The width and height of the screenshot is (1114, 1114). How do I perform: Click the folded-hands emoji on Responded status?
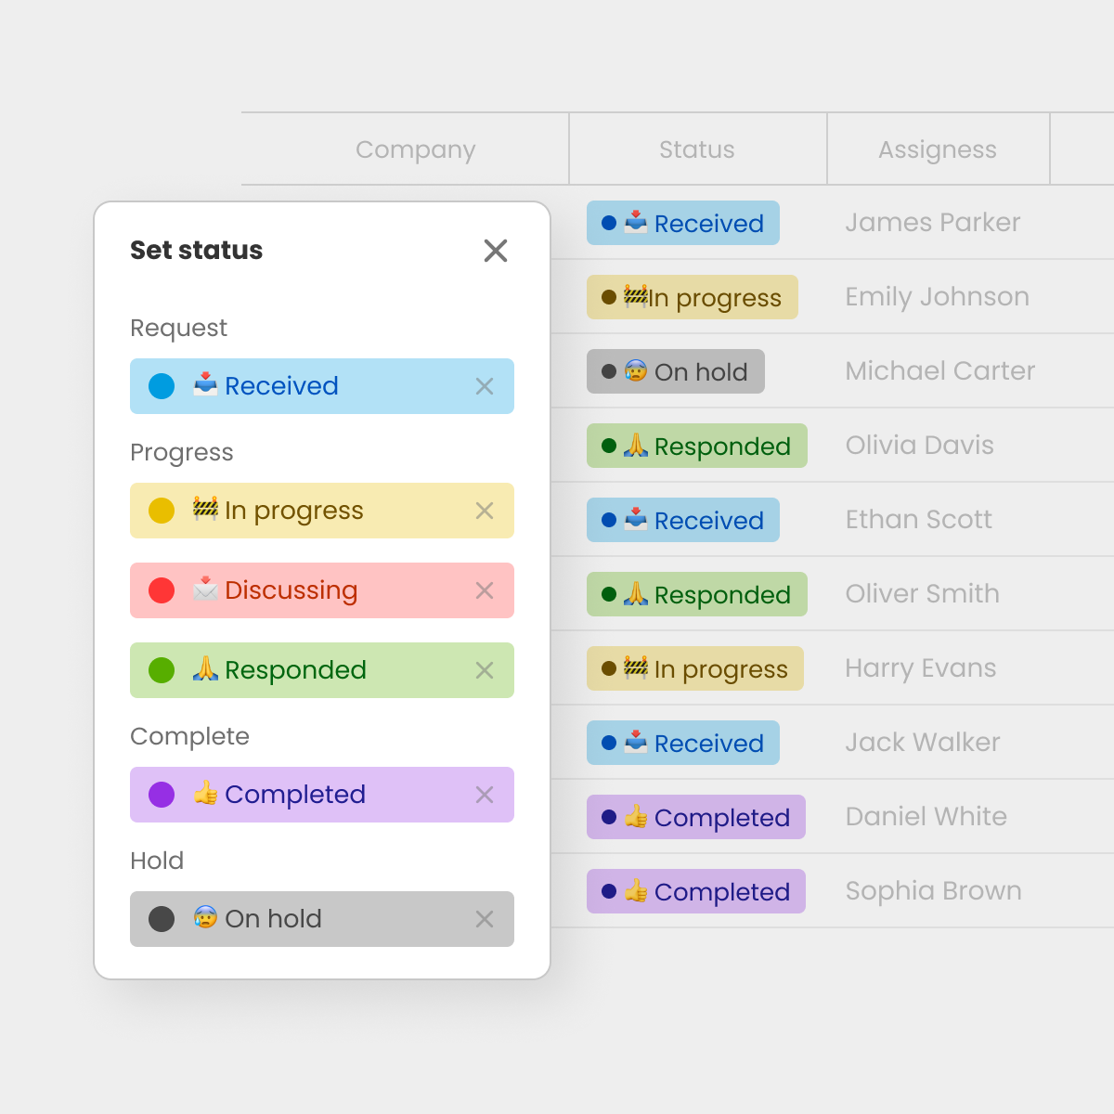coord(206,669)
